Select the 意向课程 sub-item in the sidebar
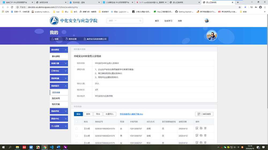Screen dimensions: 268x150 click(59, 56)
